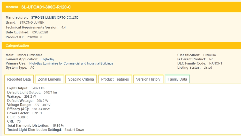This screenshot has width=241, height=136.
Task: Click the Total Harmonic Distortion value 15.89 %
Action: pos(58,126)
